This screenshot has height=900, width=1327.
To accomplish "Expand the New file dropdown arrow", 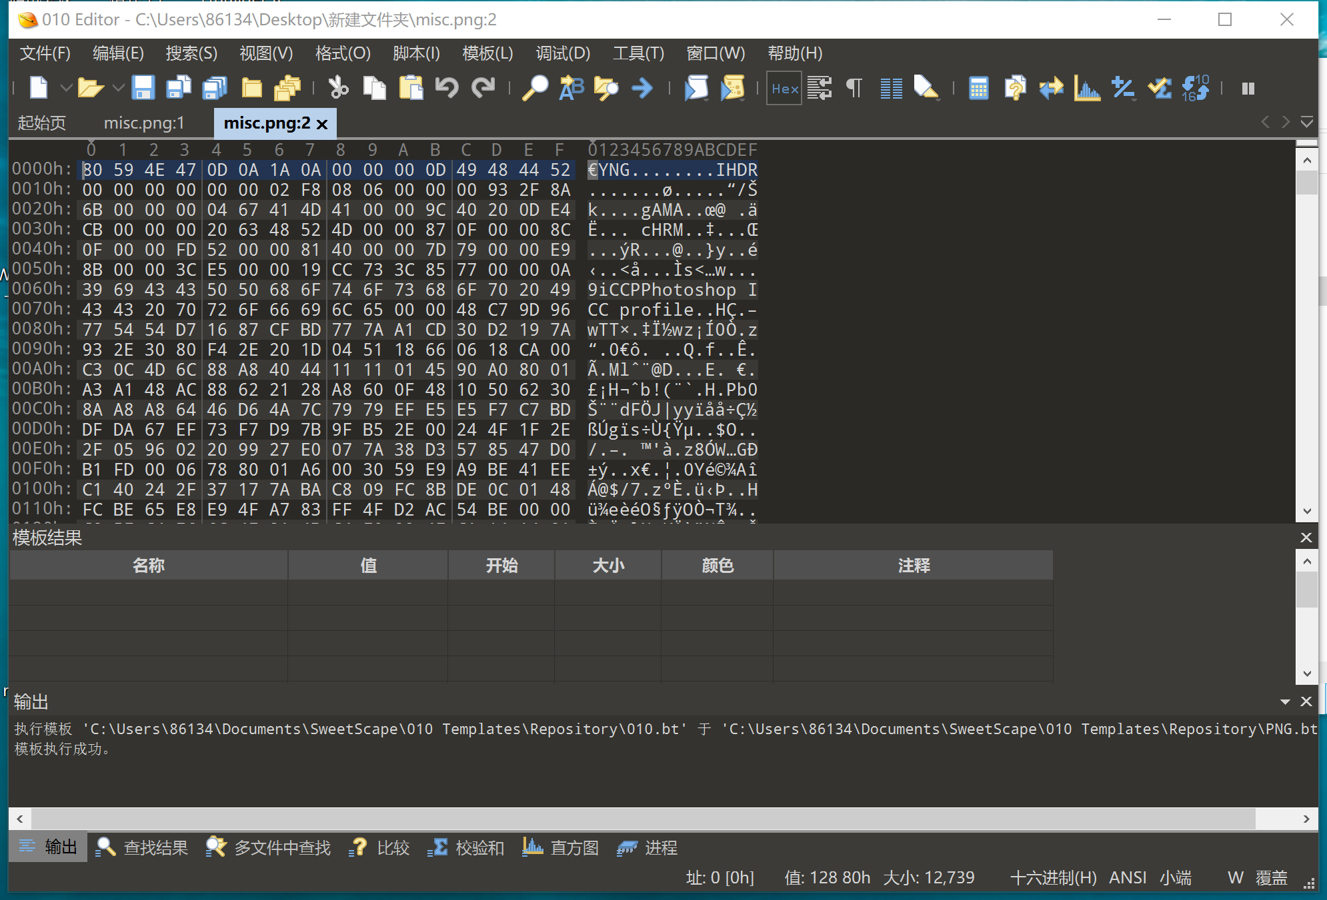I will (65, 88).
